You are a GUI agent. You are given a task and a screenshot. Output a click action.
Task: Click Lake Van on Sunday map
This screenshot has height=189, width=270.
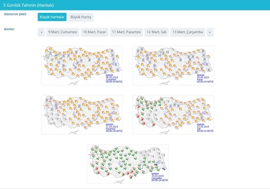tap(204, 64)
